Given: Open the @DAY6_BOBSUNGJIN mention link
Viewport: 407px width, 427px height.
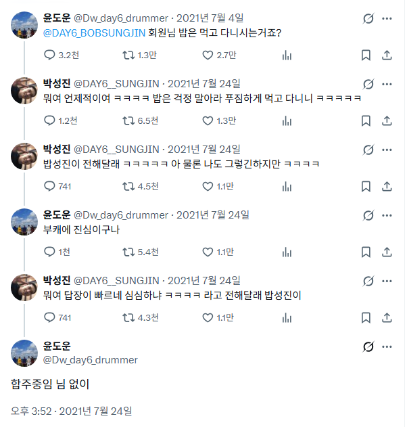Looking at the screenshot, I should pyautogui.click(x=95, y=33).
